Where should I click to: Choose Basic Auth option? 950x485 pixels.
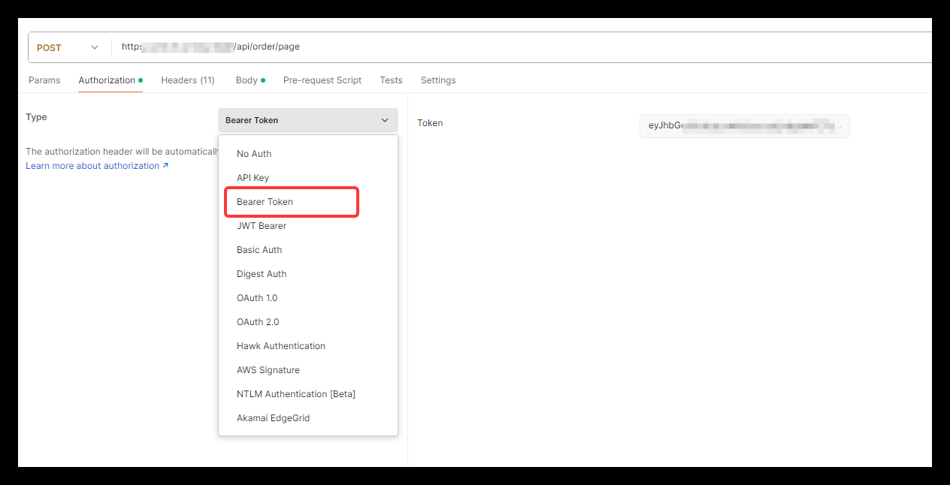[259, 250]
